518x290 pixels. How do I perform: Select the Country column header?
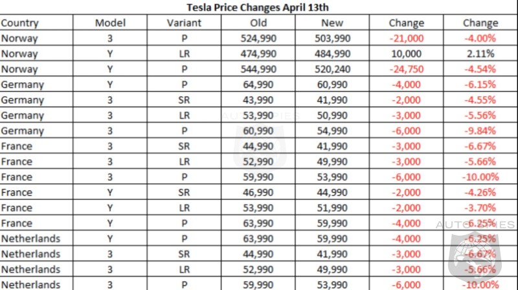(20, 23)
